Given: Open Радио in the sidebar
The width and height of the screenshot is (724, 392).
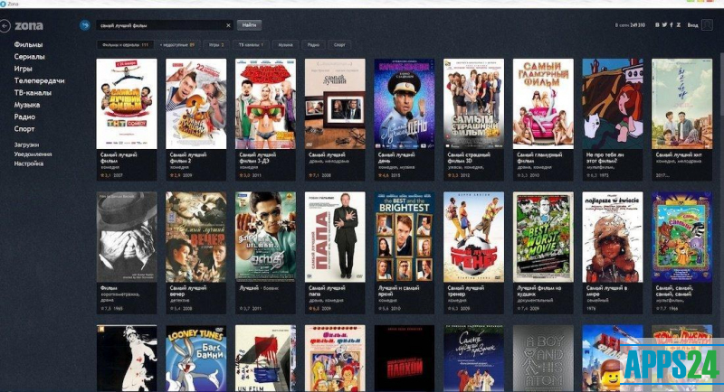Looking at the screenshot, I should tap(24, 117).
